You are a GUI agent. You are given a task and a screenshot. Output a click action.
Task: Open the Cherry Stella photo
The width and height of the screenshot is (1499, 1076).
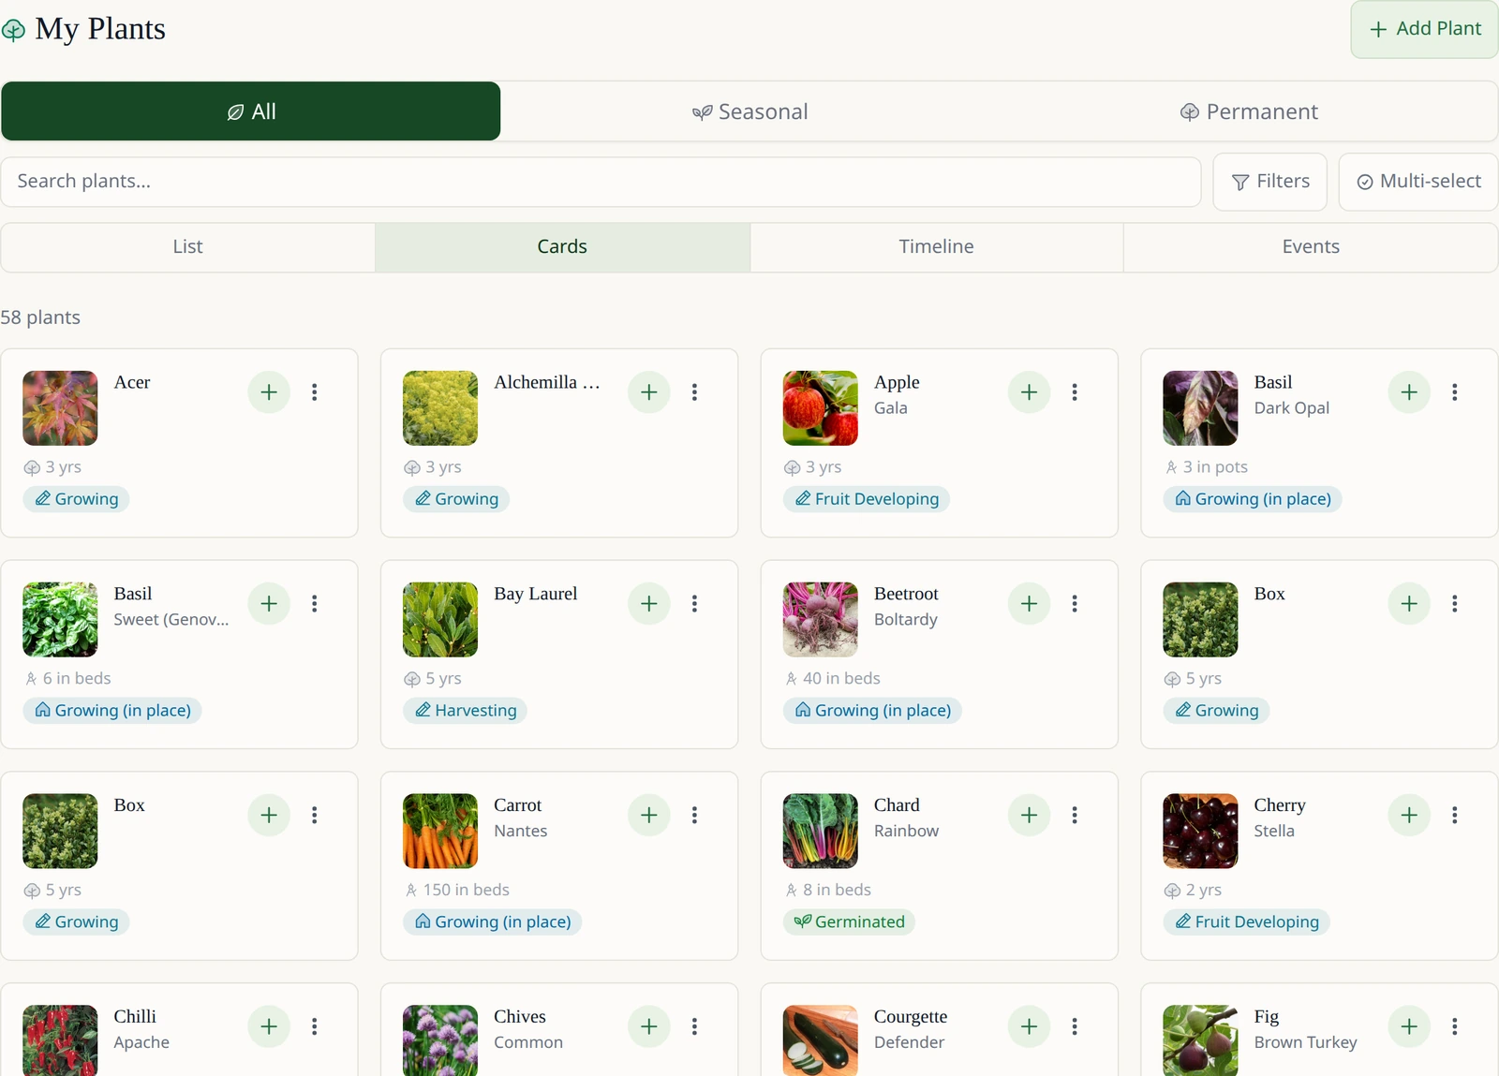(1200, 832)
